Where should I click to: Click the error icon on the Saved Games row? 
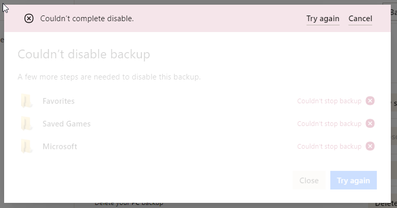click(370, 123)
